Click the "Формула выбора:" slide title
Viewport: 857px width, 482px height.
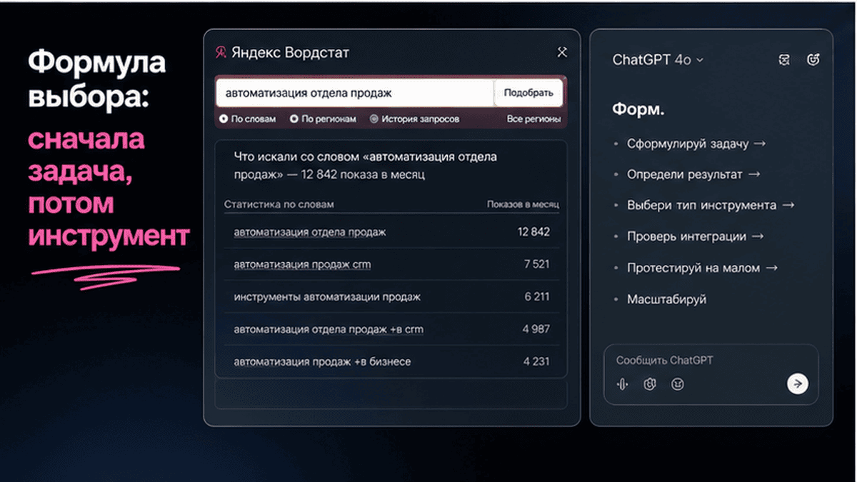coord(97,79)
